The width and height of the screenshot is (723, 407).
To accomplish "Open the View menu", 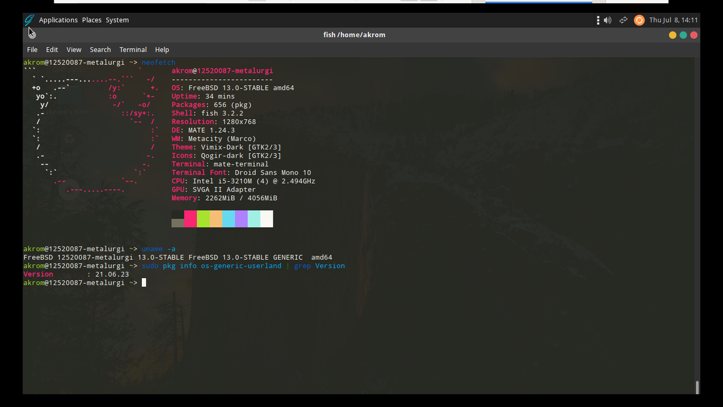I will [74, 50].
